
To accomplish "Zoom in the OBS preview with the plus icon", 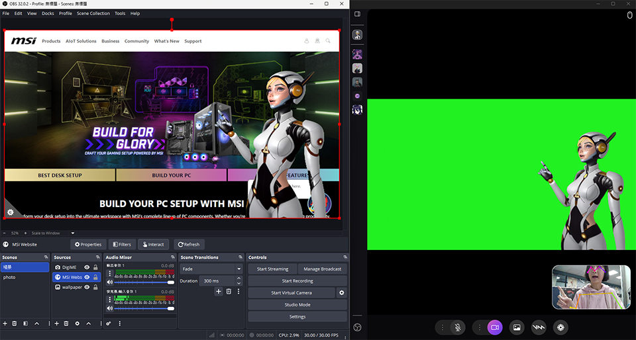I will [x=26, y=233].
